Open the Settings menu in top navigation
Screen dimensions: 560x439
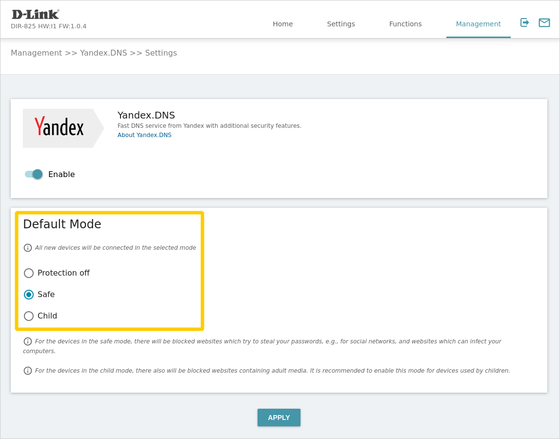(341, 24)
